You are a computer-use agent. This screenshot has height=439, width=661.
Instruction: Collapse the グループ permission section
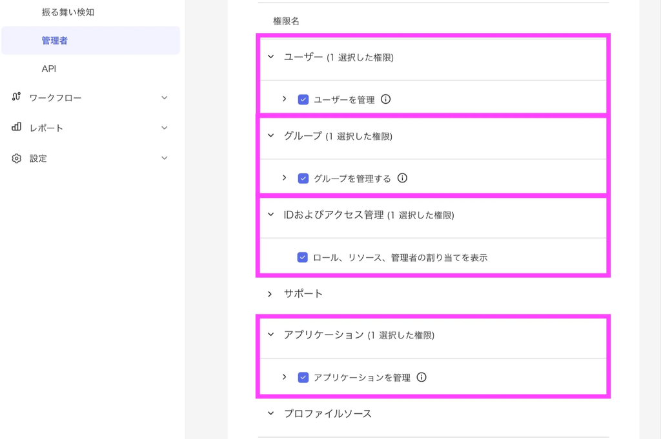(x=271, y=135)
